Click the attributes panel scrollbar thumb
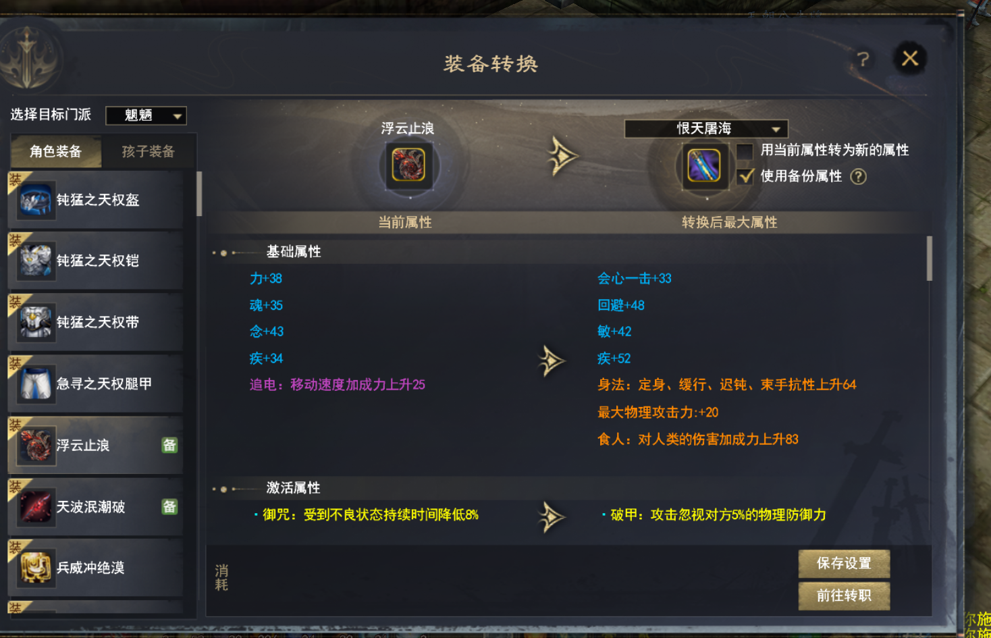Viewport: 991px width, 638px height. pos(930,258)
